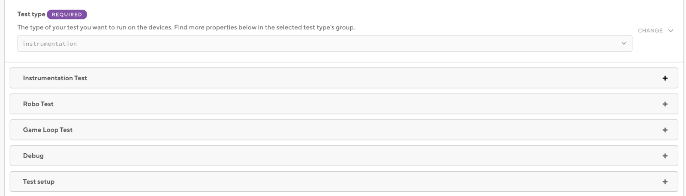Screen dimensions: 686x196
Task: Click the plus icon on Instrumentation Test
Action: click(665, 78)
